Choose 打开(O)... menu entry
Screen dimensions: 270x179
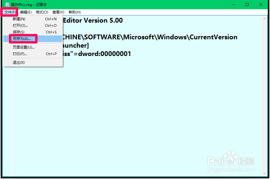pos(33,26)
